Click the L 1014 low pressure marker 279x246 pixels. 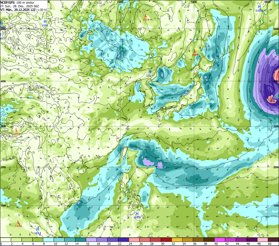click(146, 17)
